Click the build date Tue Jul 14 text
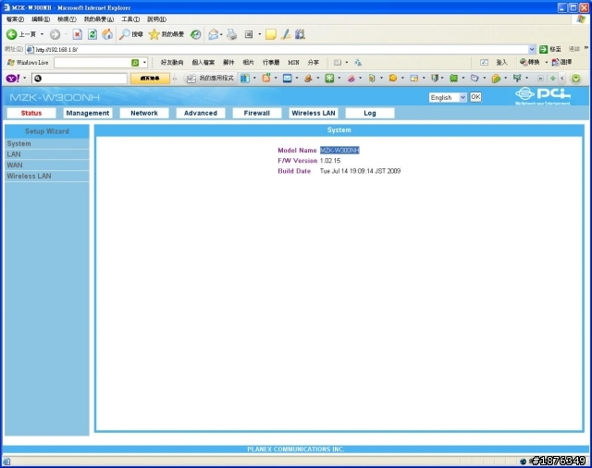Image resolution: width=592 pixels, height=468 pixels. [360, 171]
